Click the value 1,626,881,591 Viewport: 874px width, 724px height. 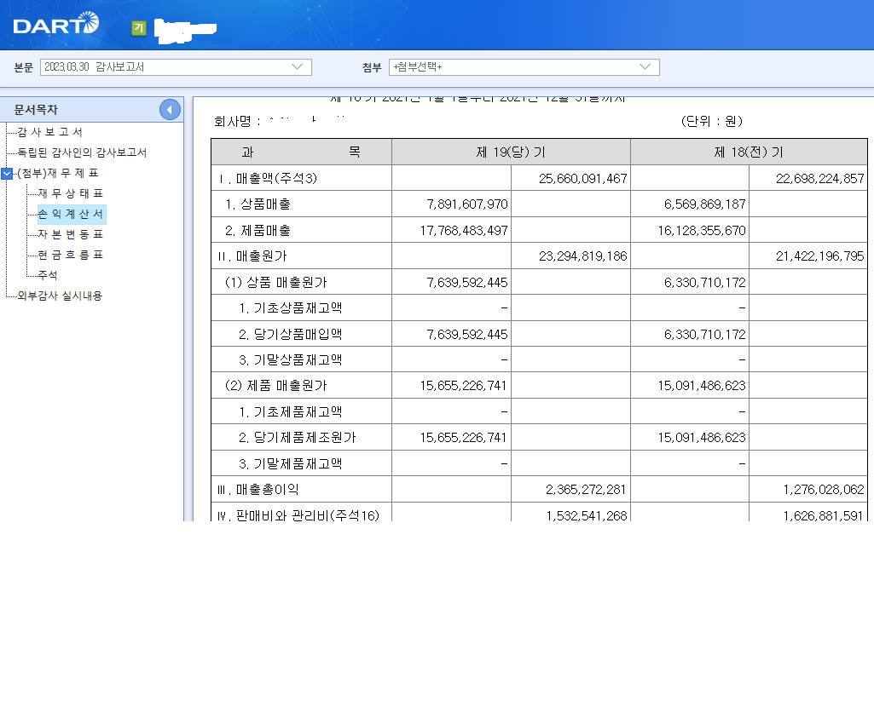pyautogui.click(x=824, y=515)
